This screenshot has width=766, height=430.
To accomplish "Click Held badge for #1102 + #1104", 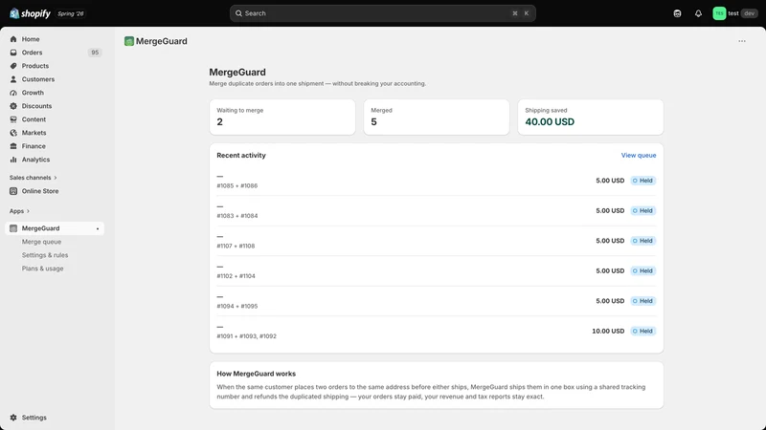I will coord(642,271).
